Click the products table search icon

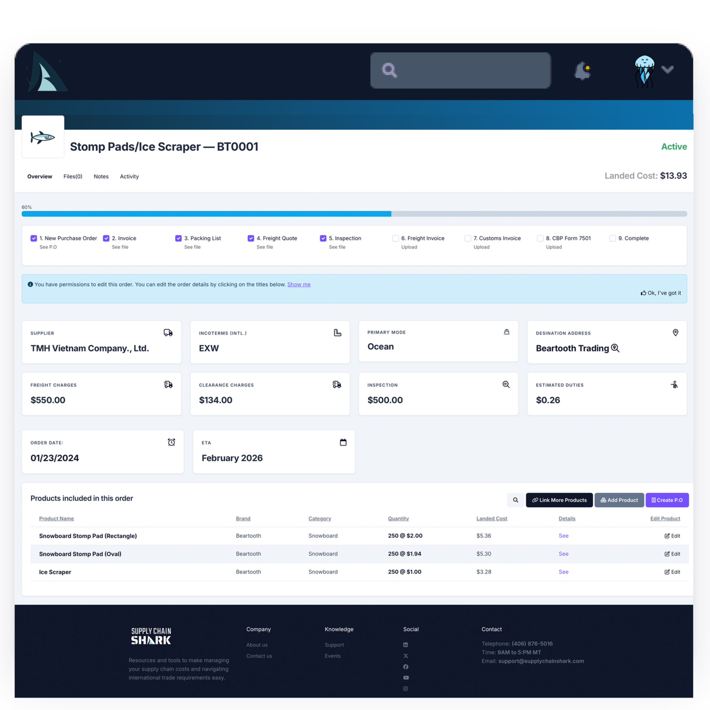click(515, 500)
